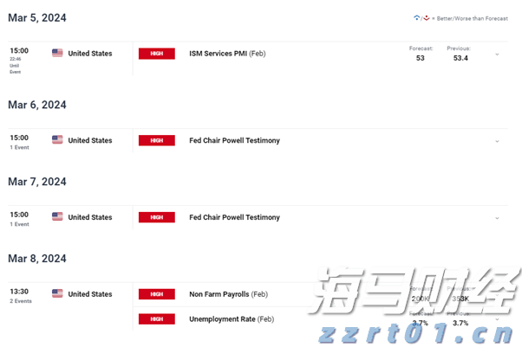Click the HIGH badge beside ISM Services PMI
Screen dimensions: 522x347
[x=156, y=54]
